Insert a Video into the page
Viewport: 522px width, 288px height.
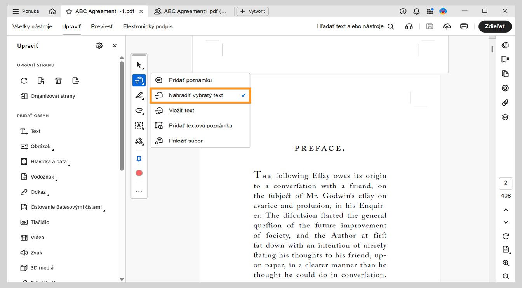pyautogui.click(x=32, y=237)
